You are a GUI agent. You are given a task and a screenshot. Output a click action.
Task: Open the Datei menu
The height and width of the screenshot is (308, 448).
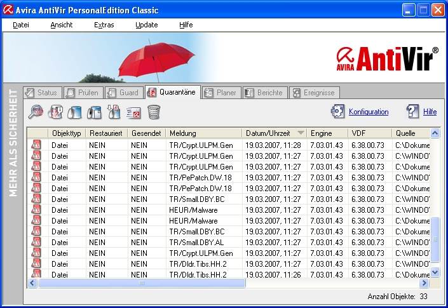21,25
